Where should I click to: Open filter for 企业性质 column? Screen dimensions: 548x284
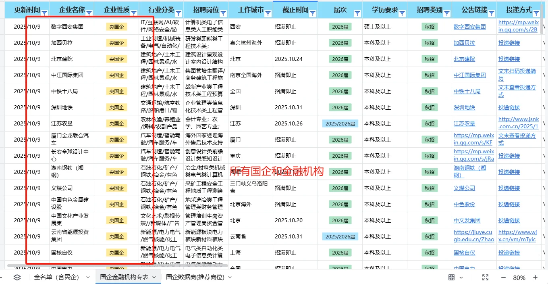[x=134, y=13]
